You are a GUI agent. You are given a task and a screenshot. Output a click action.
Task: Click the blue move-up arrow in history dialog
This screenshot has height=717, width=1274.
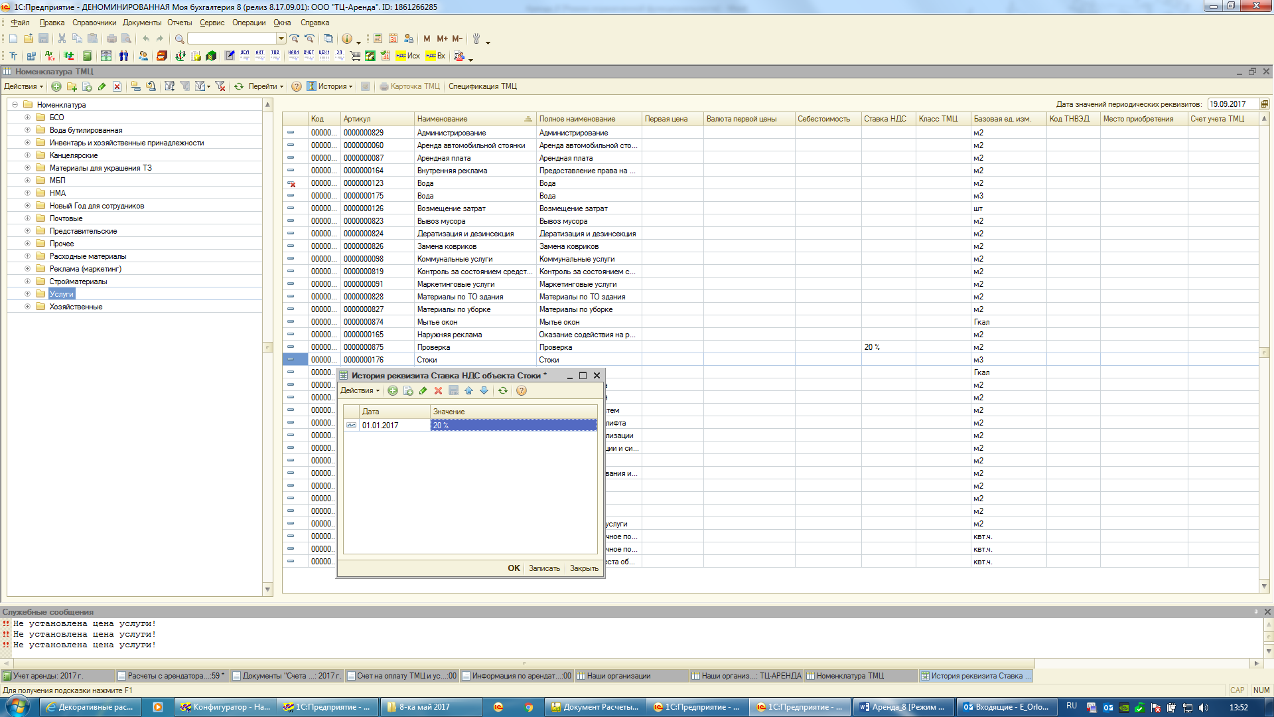(x=469, y=391)
